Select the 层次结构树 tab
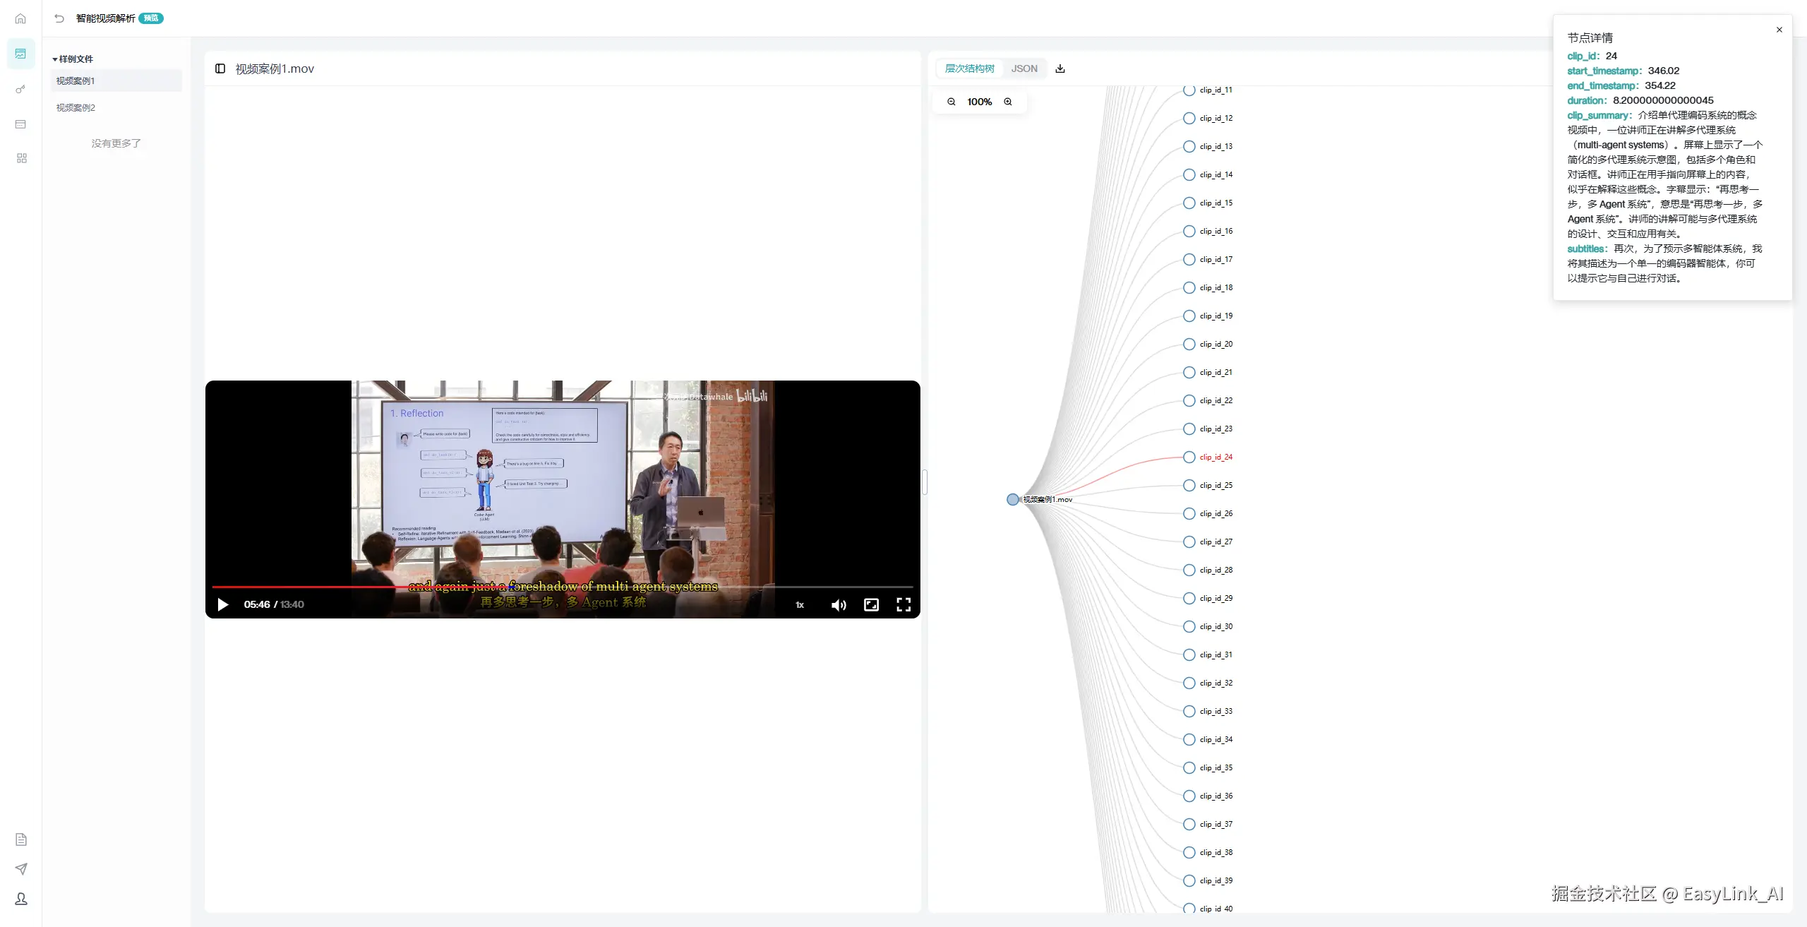This screenshot has width=1807, height=927. point(970,68)
